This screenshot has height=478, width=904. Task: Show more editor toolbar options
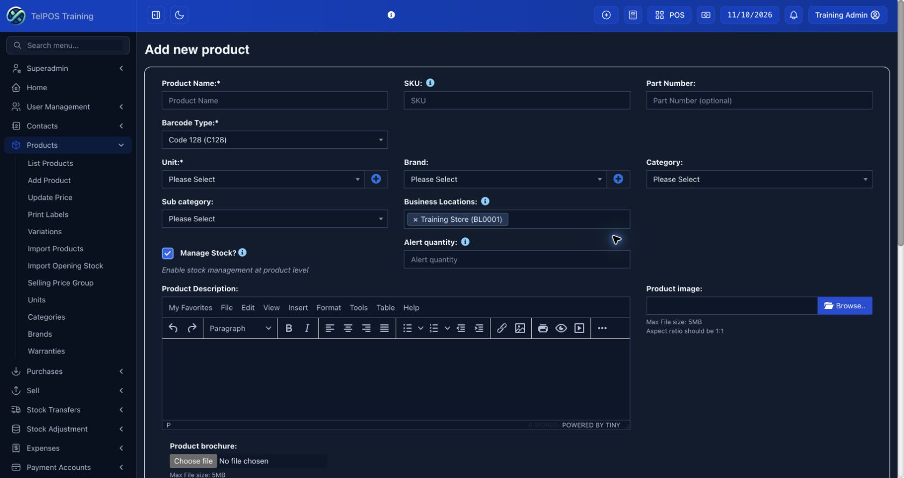(x=602, y=328)
